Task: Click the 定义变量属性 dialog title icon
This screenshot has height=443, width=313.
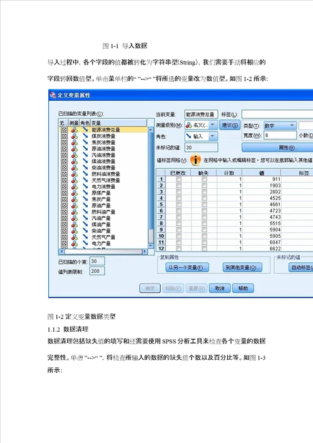Action: [x=53, y=95]
